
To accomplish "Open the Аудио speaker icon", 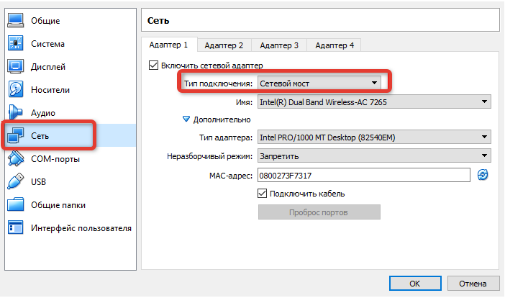I will click(x=17, y=113).
